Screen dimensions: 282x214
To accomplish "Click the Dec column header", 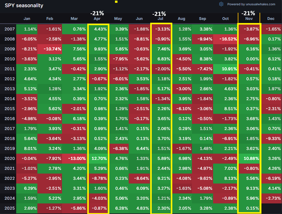I will point(271,19).
